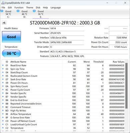Select the Reallocated Sectors Count attribute name
This screenshot has height=133, width=130.
pos(24,76)
